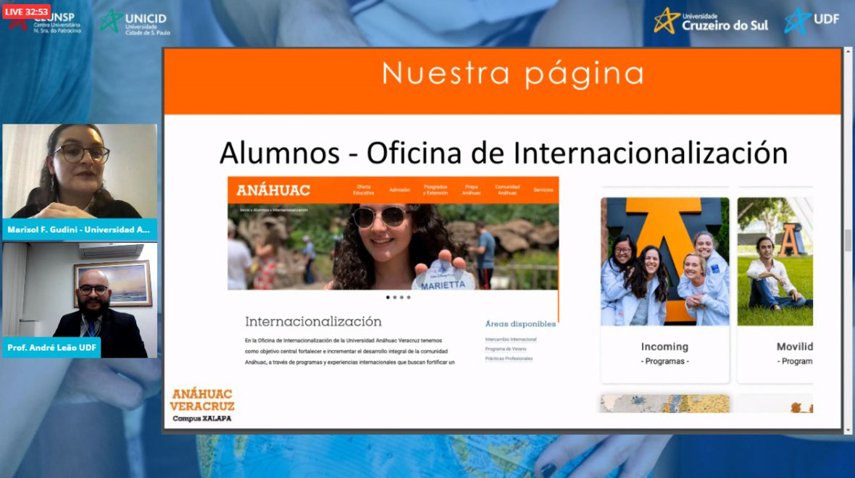Open the Programa de Verano link
855x478 pixels.
(x=506, y=349)
